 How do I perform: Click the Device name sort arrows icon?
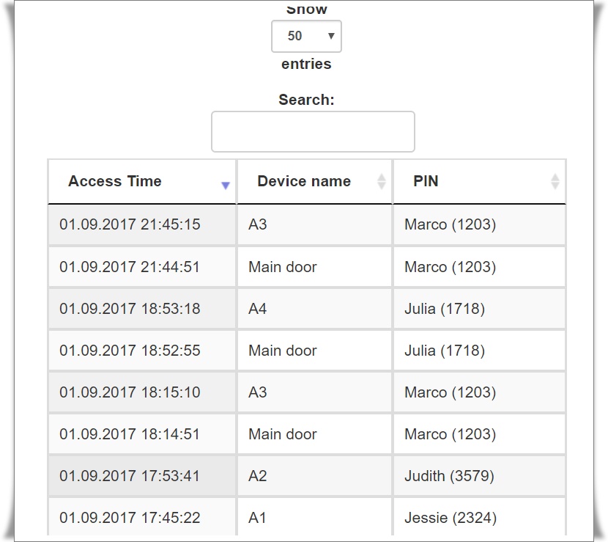coord(382,181)
